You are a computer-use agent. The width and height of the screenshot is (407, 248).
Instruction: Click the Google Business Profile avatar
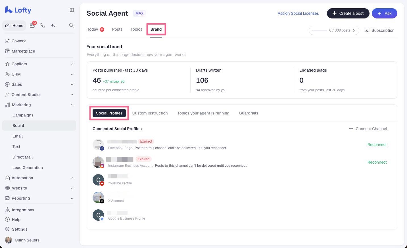click(98, 215)
